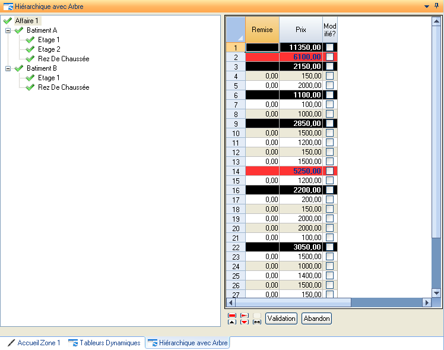This screenshot has height=350, width=444.
Task: Tick the Modifié checkbox in row 10
Action: tap(329, 133)
